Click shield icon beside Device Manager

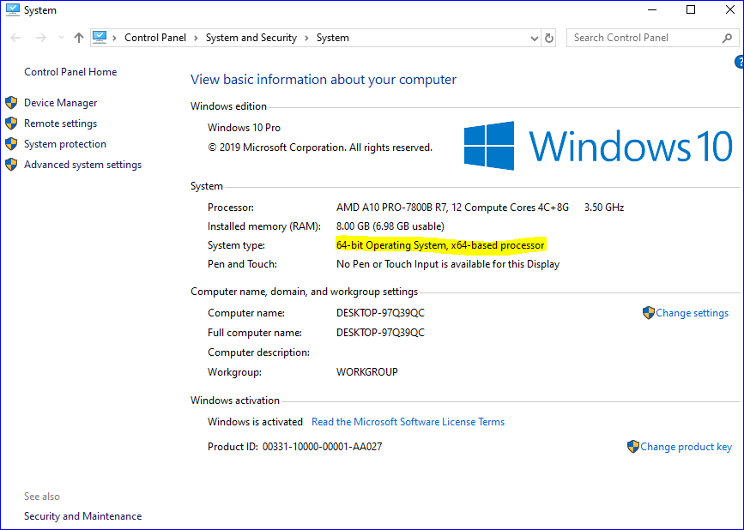[x=11, y=103]
